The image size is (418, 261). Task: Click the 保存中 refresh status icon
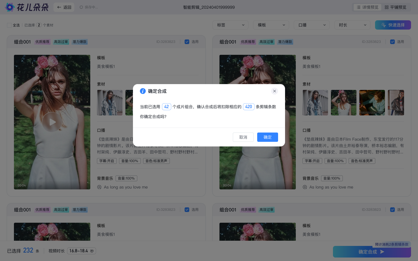tap(81, 7)
